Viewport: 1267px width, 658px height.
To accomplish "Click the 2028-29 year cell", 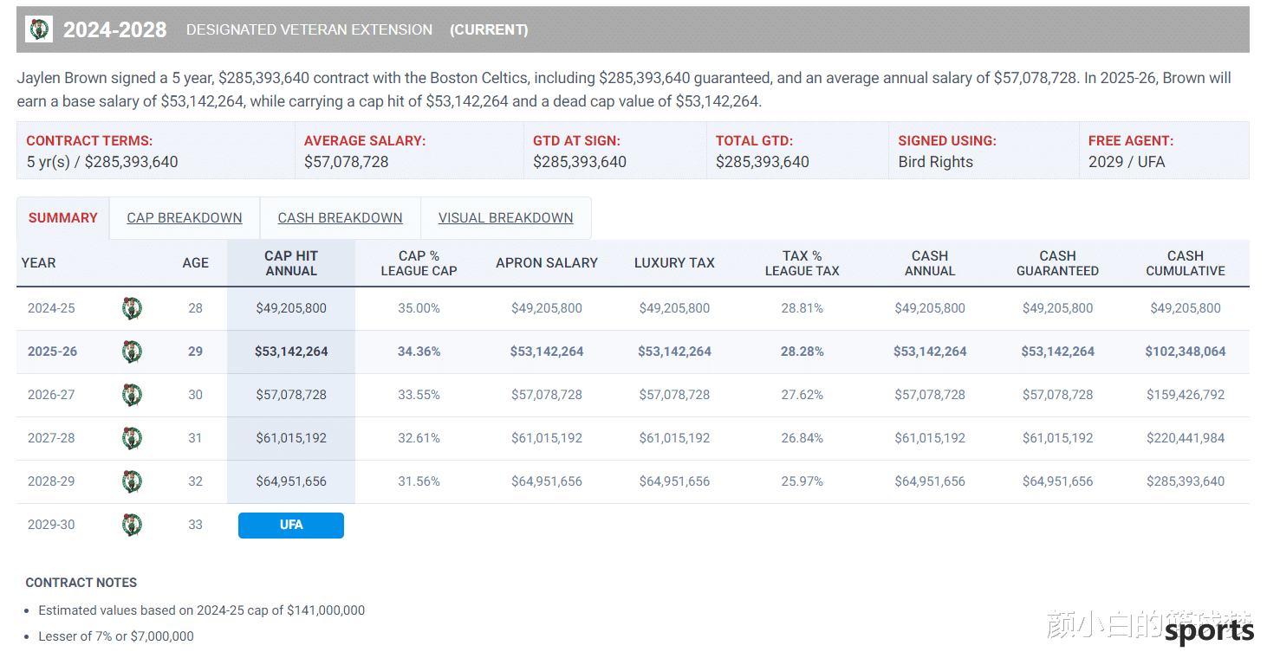I will [x=51, y=481].
